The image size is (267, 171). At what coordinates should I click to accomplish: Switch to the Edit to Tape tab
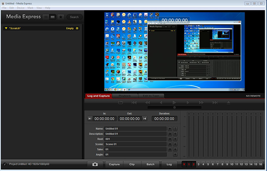click(151, 96)
